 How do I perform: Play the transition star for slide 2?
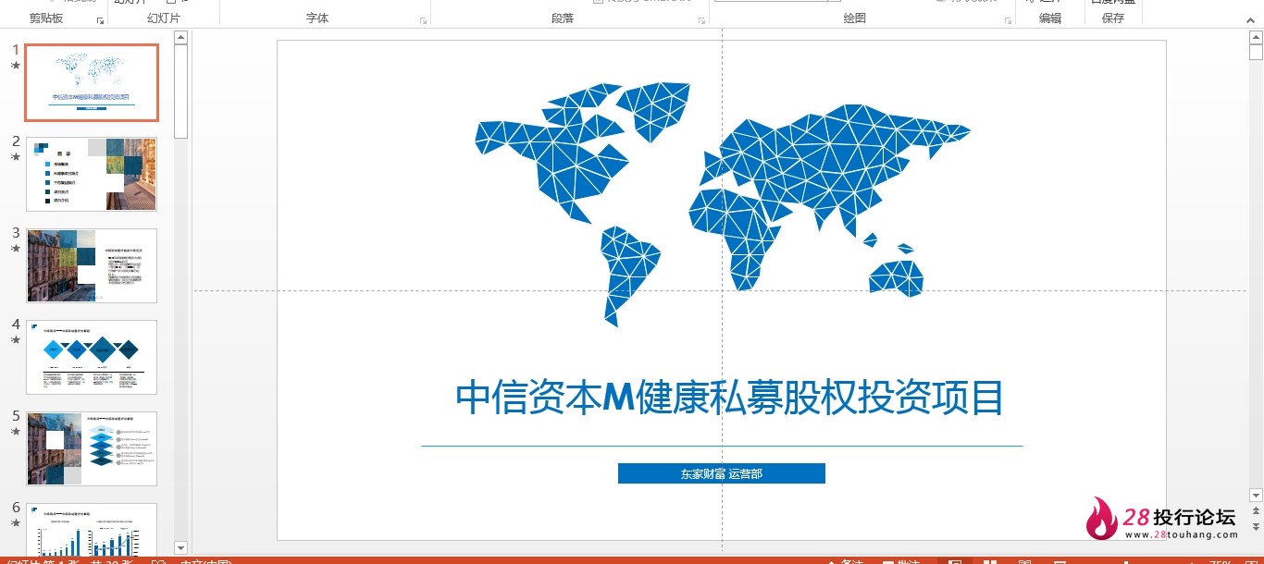15,157
